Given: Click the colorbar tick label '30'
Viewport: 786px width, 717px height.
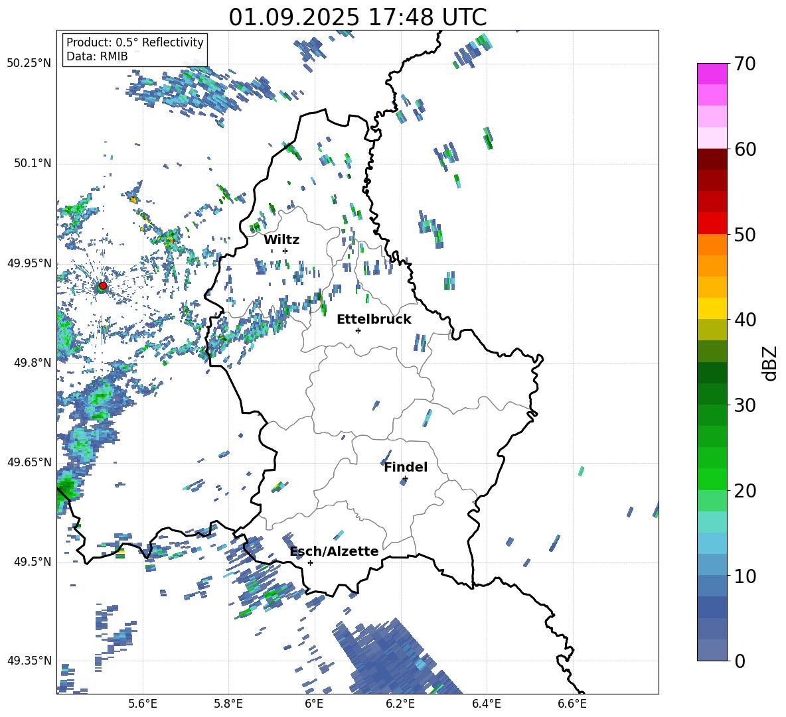Looking at the screenshot, I should [x=744, y=405].
